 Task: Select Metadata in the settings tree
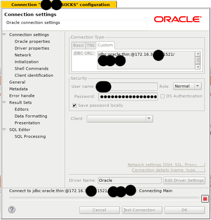click(x=19, y=89)
